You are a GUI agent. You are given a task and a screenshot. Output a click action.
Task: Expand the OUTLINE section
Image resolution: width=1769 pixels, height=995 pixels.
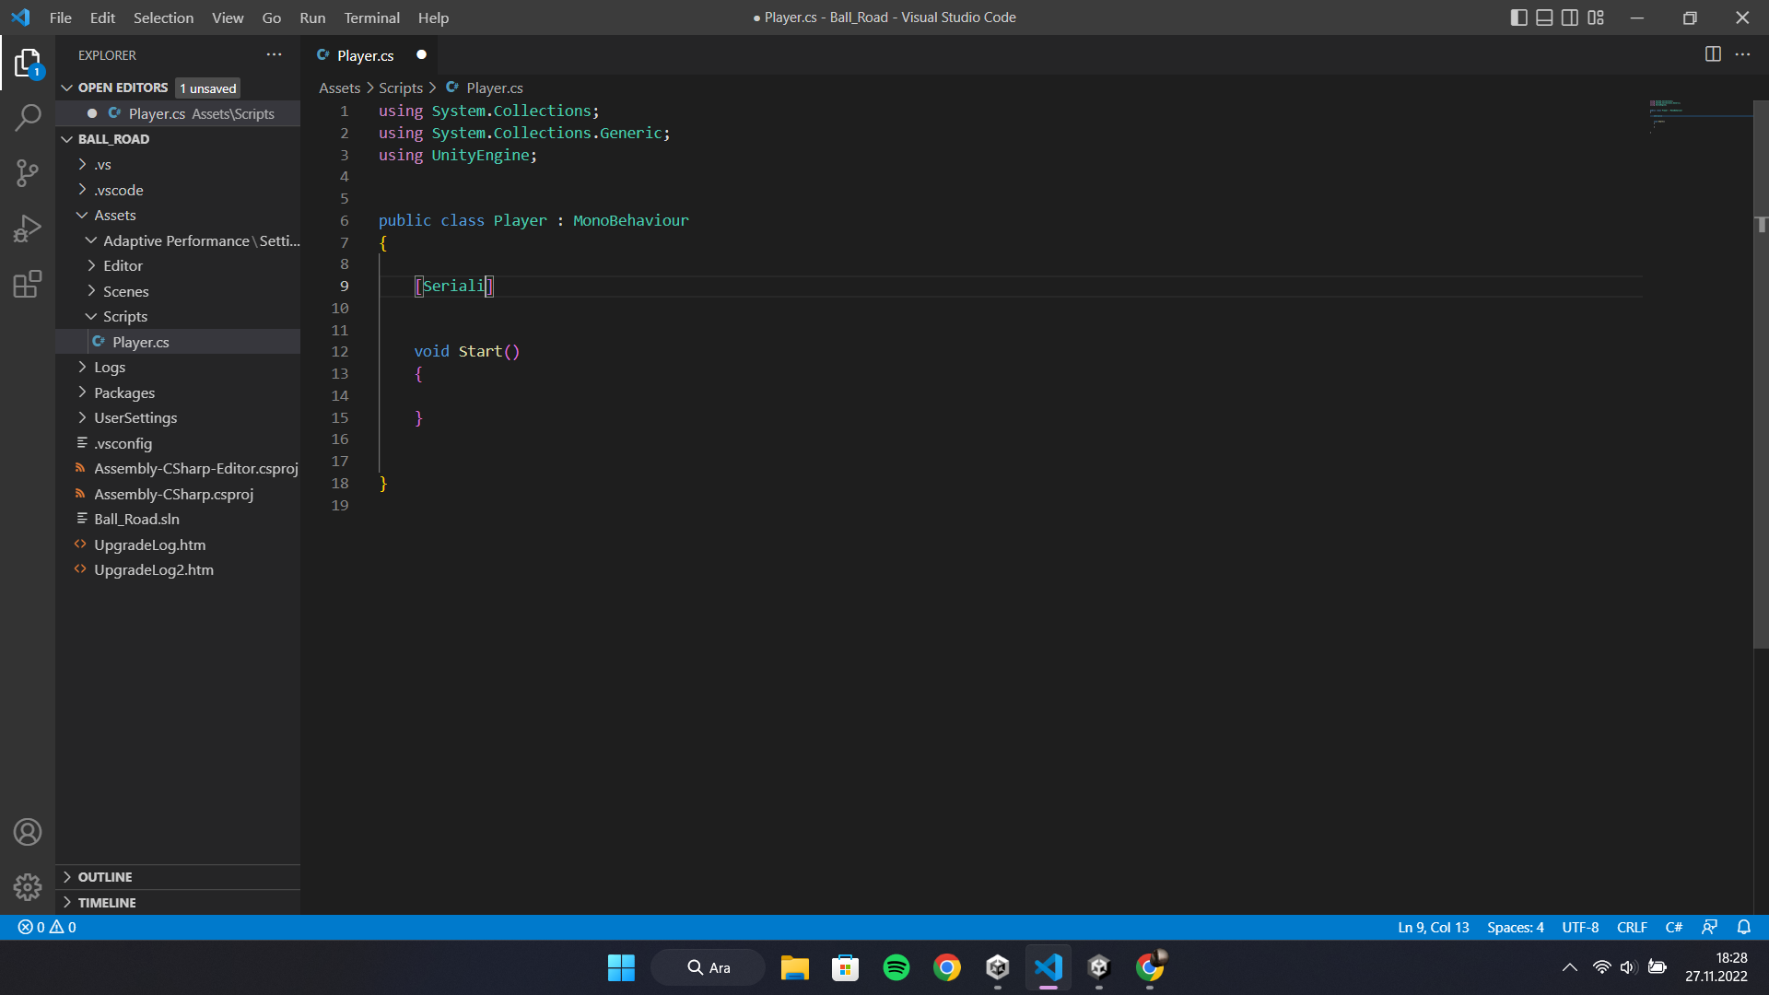(105, 877)
